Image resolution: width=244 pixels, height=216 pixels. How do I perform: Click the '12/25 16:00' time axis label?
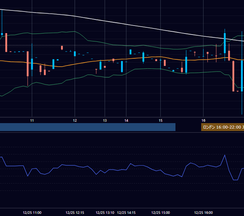203,212
